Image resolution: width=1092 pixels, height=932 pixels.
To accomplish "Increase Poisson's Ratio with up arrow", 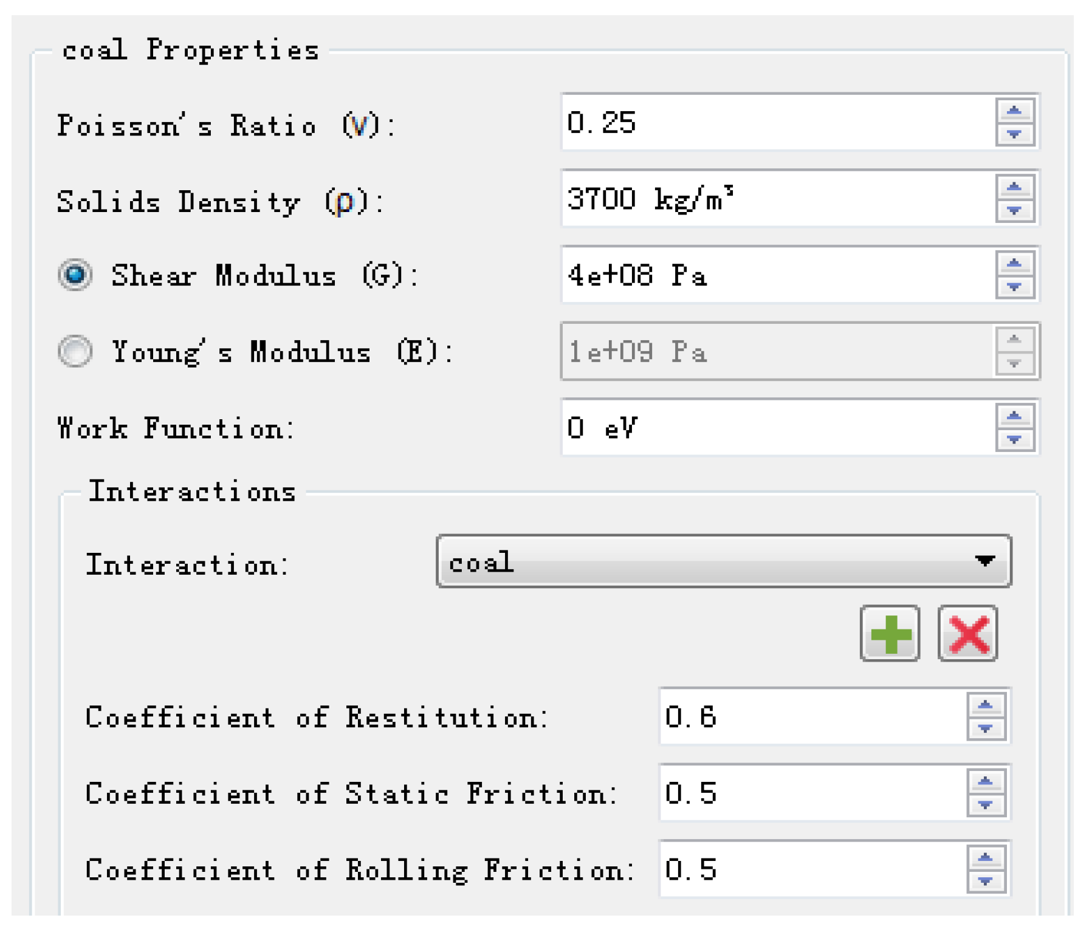I will 1014,111.
